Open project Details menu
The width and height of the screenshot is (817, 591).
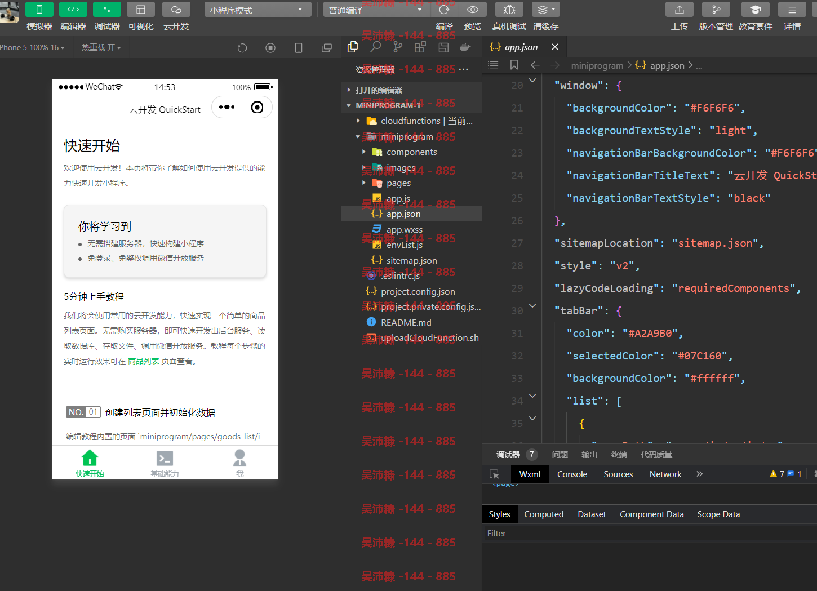792,10
